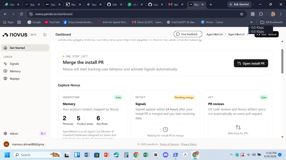The width and height of the screenshot is (286, 160).
Task: Click the Live badge on Memory card
Action: (x=118, y=97)
